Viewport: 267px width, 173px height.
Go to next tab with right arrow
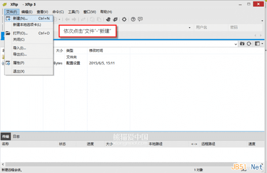(261, 36)
